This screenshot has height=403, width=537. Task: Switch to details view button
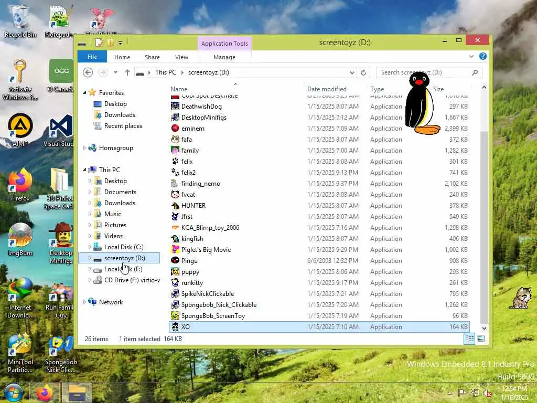coord(469,338)
